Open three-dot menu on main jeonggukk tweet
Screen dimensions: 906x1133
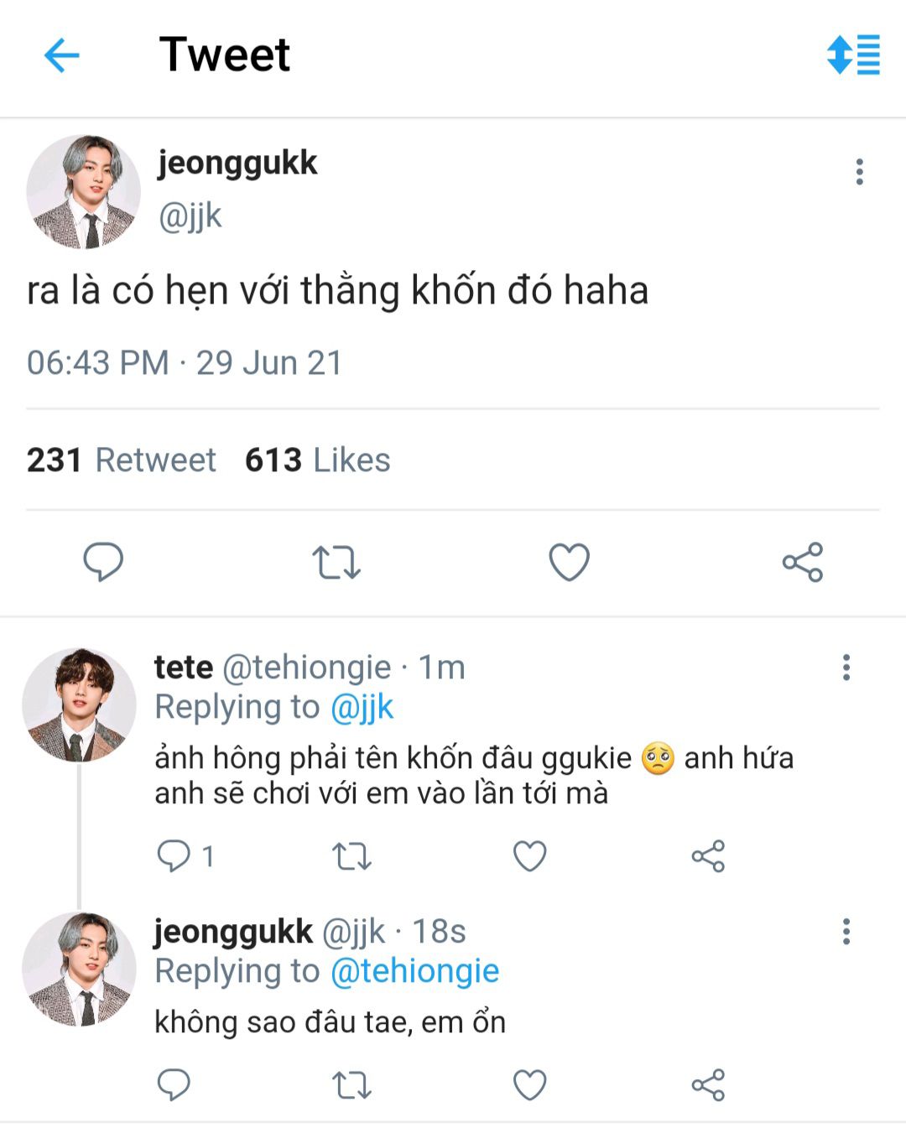click(x=859, y=172)
